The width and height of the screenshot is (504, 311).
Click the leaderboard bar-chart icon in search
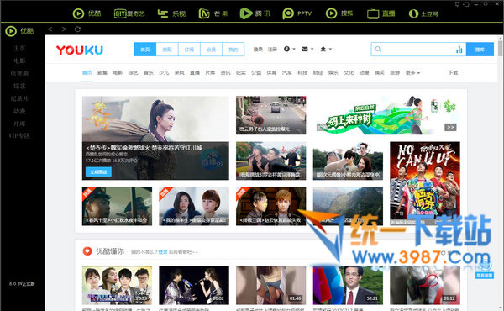tap(459, 50)
